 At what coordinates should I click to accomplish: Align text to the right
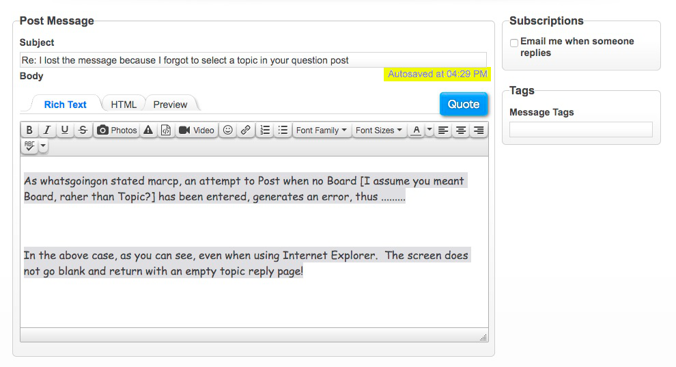click(479, 130)
